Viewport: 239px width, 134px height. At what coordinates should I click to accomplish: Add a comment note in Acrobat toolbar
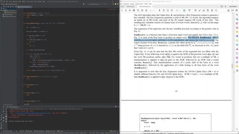[x=195, y=10]
